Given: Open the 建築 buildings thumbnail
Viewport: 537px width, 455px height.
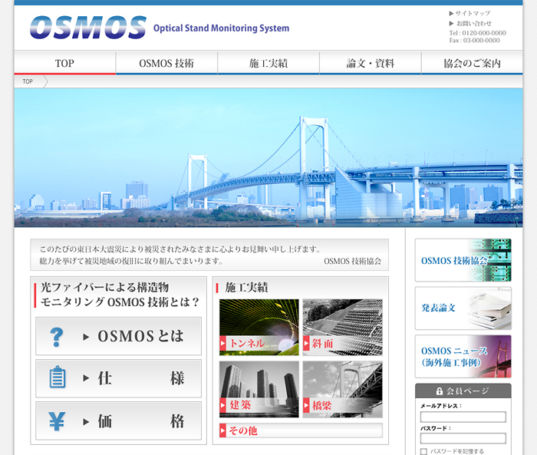Looking at the screenshot, I should [259, 389].
